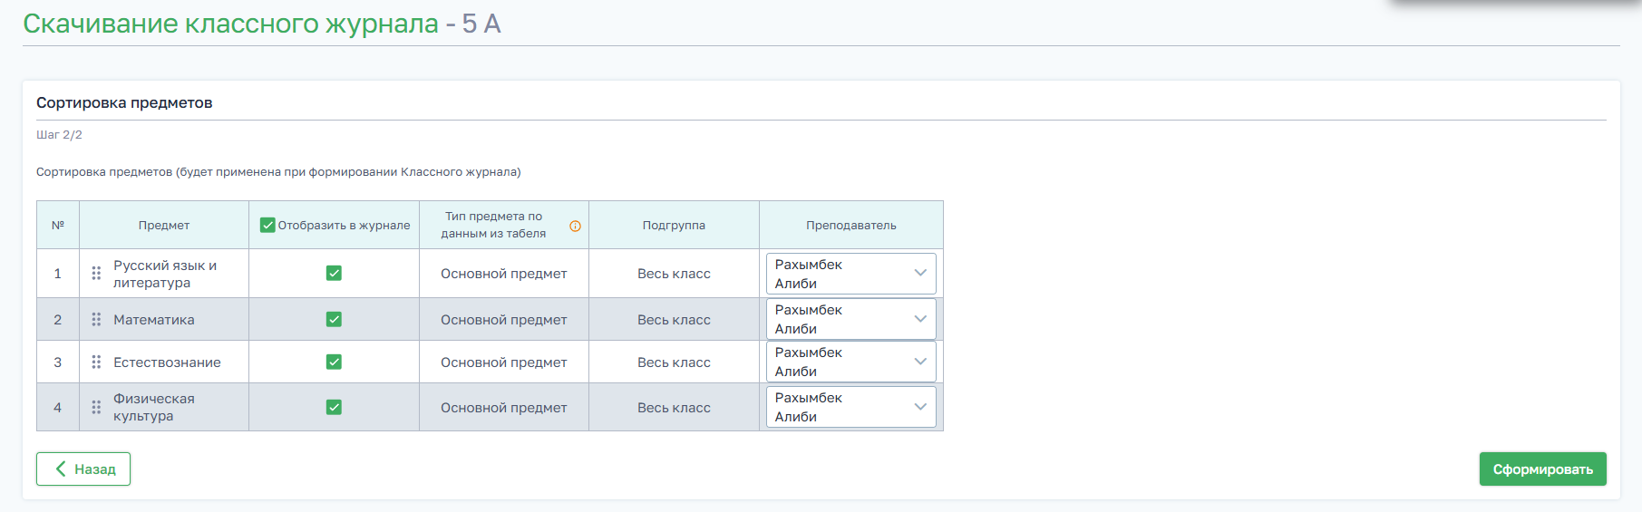Viewport: 1642px width, 512px height.
Task: Click the Преподаватель column header
Action: [851, 226]
